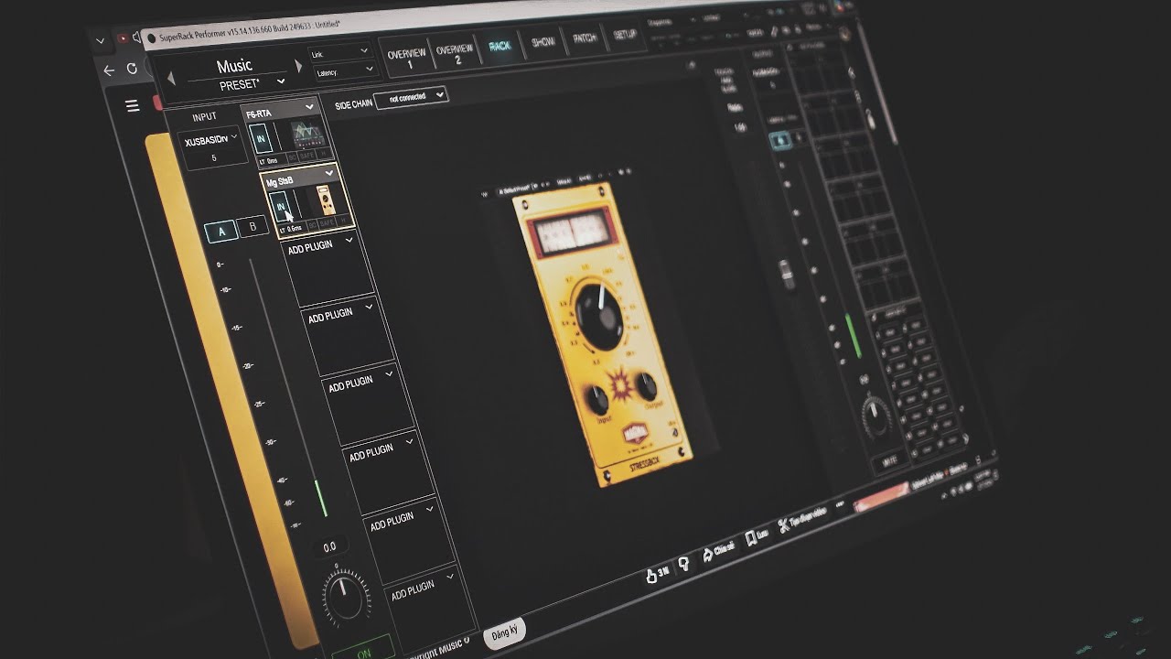Open the SIDE CHAIN not connected dropdown
1171x659 pixels.
pos(411,97)
